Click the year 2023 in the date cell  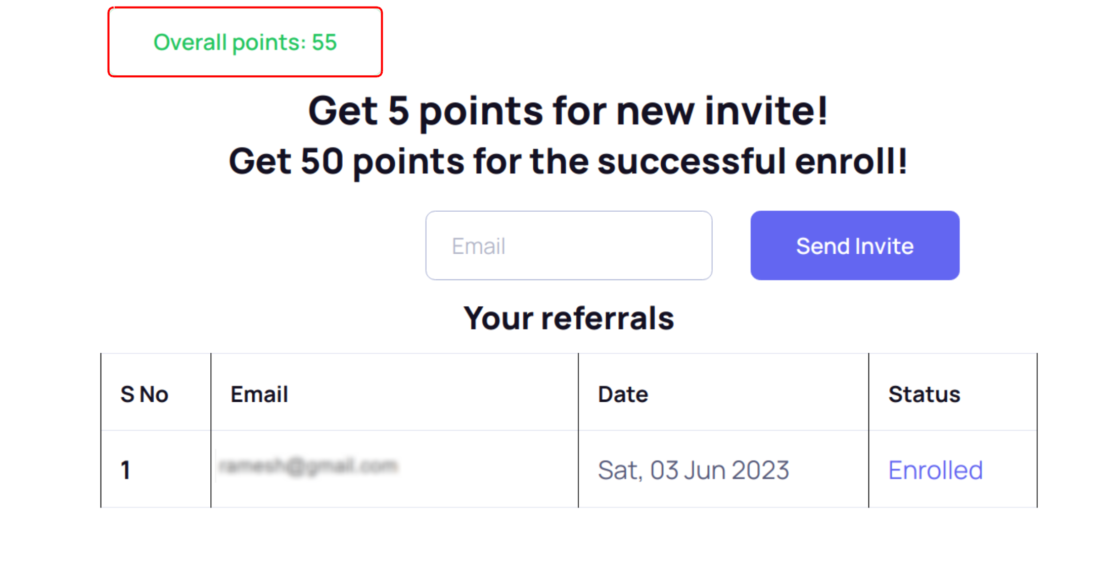tap(760, 470)
